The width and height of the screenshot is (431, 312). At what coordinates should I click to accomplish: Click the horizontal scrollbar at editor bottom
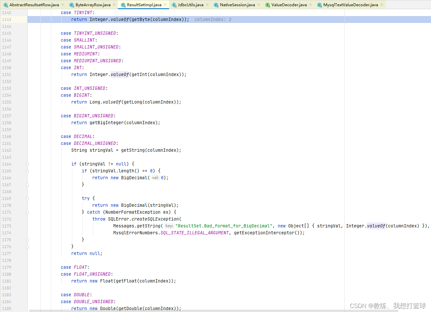tap(213, 311)
